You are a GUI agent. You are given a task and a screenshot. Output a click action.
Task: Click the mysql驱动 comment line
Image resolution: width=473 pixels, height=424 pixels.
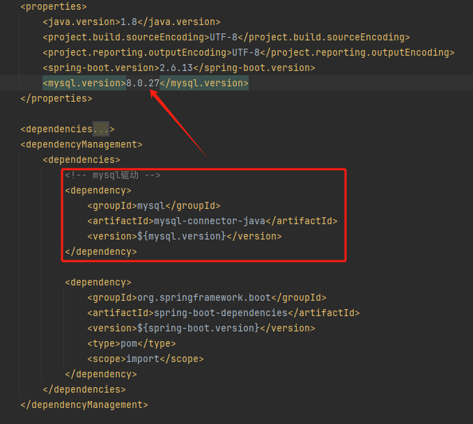[x=113, y=175]
